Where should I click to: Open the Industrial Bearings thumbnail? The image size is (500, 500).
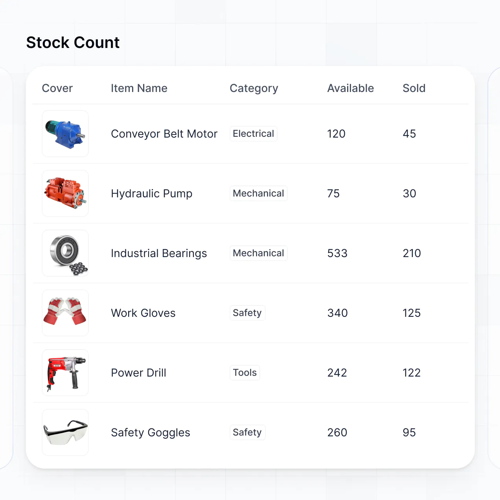(x=65, y=253)
